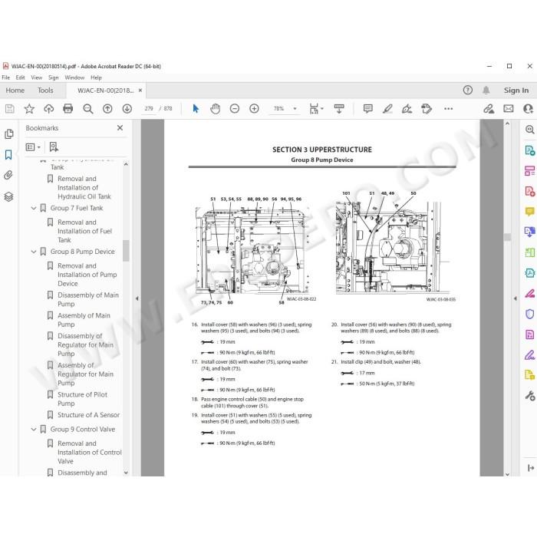Send file by email envelope
The width and height of the screenshot is (537, 537).
[508, 109]
